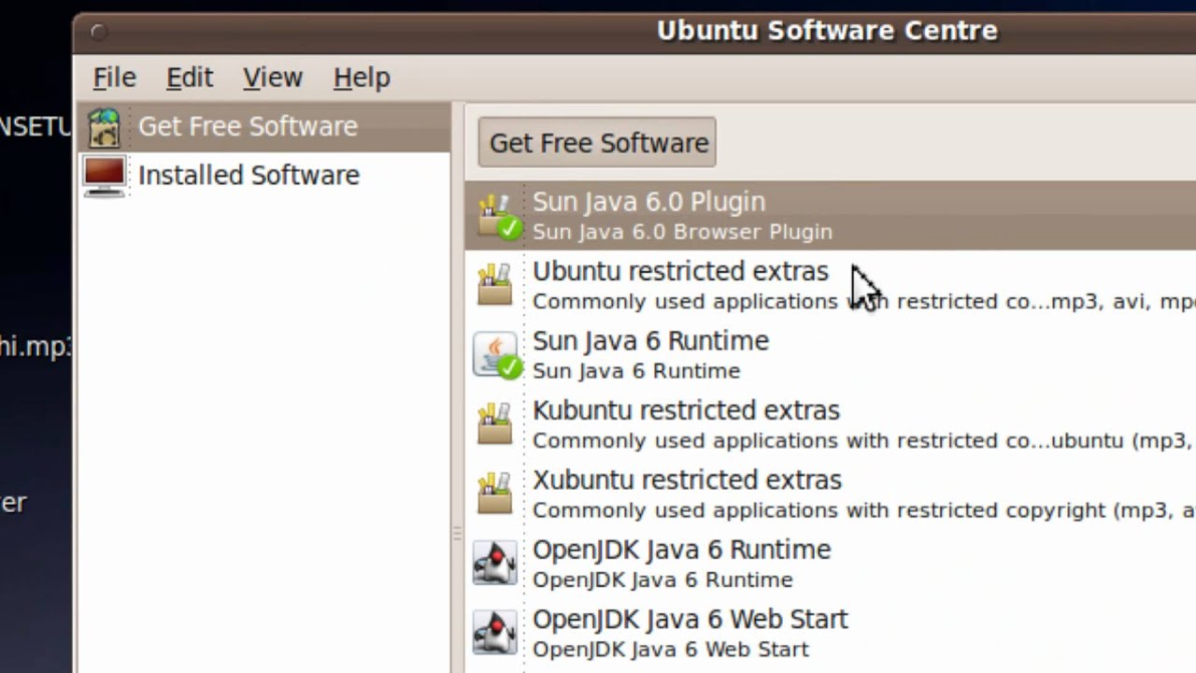Click the Sun Java 6 Runtime icon
Image resolution: width=1196 pixels, height=673 pixels.
[496, 355]
